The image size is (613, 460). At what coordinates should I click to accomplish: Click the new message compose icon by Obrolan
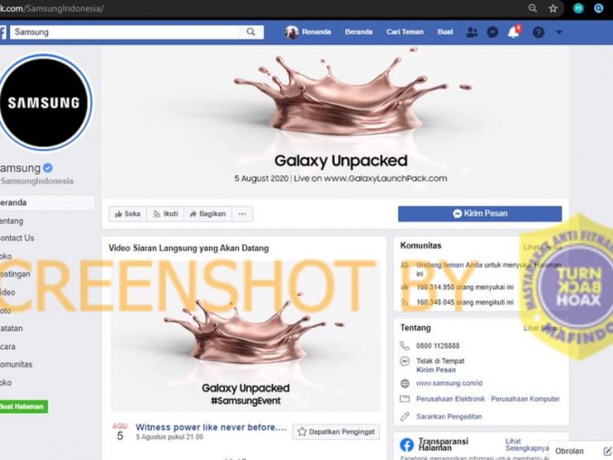(608, 451)
